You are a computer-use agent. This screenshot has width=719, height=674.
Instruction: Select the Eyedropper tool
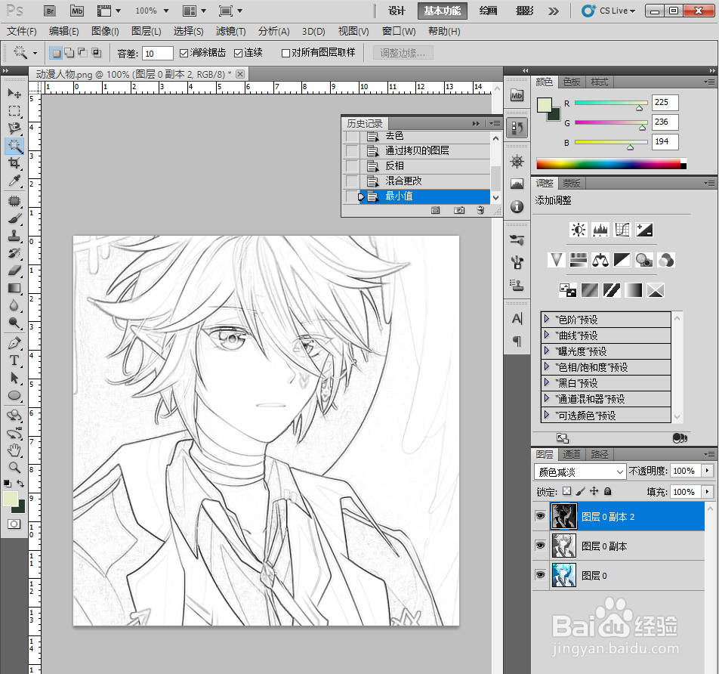pyautogui.click(x=14, y=181)
